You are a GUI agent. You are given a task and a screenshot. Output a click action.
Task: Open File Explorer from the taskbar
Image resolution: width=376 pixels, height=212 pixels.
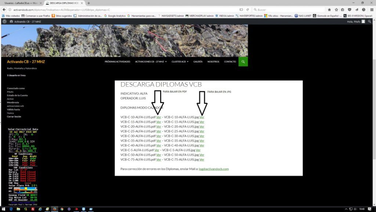(18, 209)
